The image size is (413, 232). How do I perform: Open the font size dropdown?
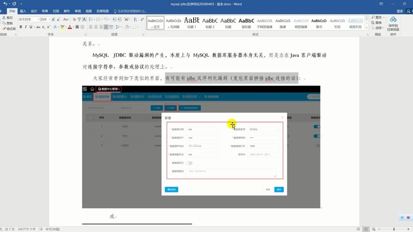[50, 19]
